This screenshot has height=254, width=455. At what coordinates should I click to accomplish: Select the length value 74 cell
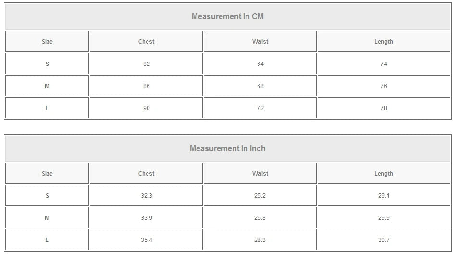(x=383, y=64)
